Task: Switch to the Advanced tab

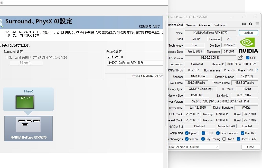Action: click(x=205, y=25)
